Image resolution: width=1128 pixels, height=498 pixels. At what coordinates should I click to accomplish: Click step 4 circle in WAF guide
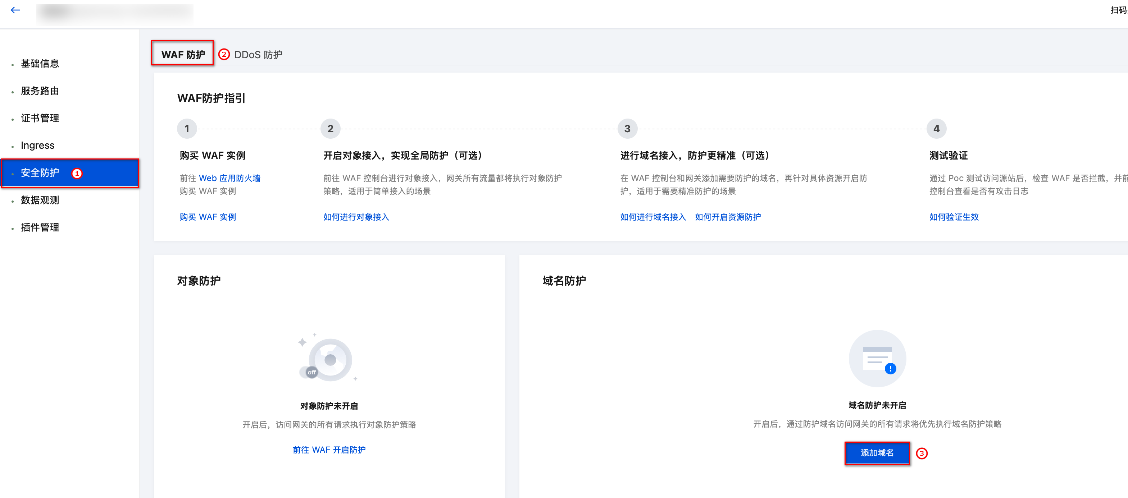pos(936,129)
